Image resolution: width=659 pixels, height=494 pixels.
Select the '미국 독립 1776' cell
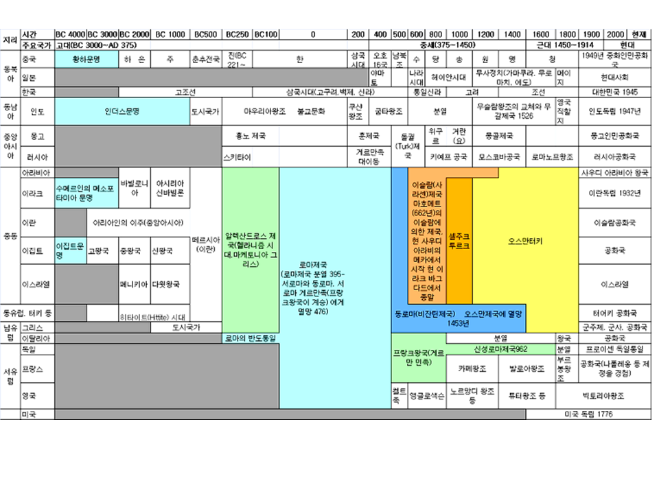click(588, 414)
